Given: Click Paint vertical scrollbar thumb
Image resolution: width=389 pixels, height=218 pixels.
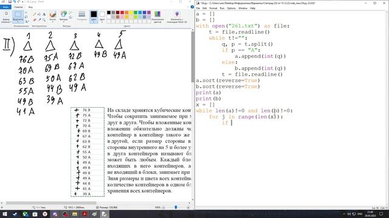Looking at the screenshot, I should point(193,57).
